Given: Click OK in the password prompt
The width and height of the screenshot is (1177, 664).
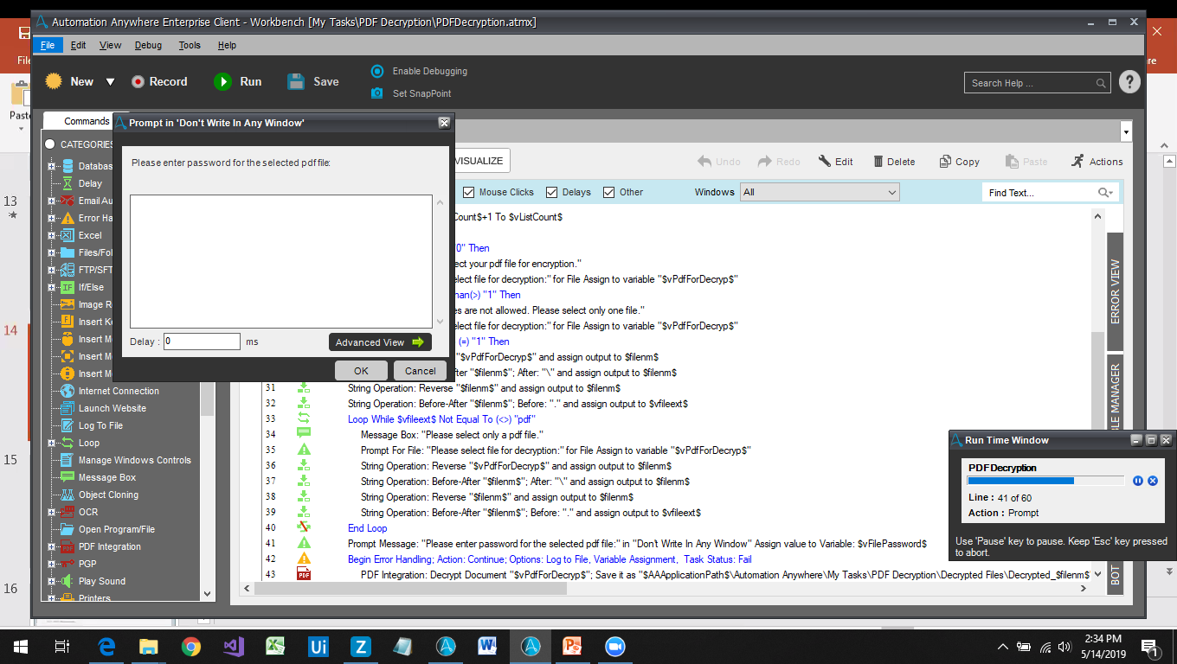Looking at the screenshot, I should (x=361, y=371).
